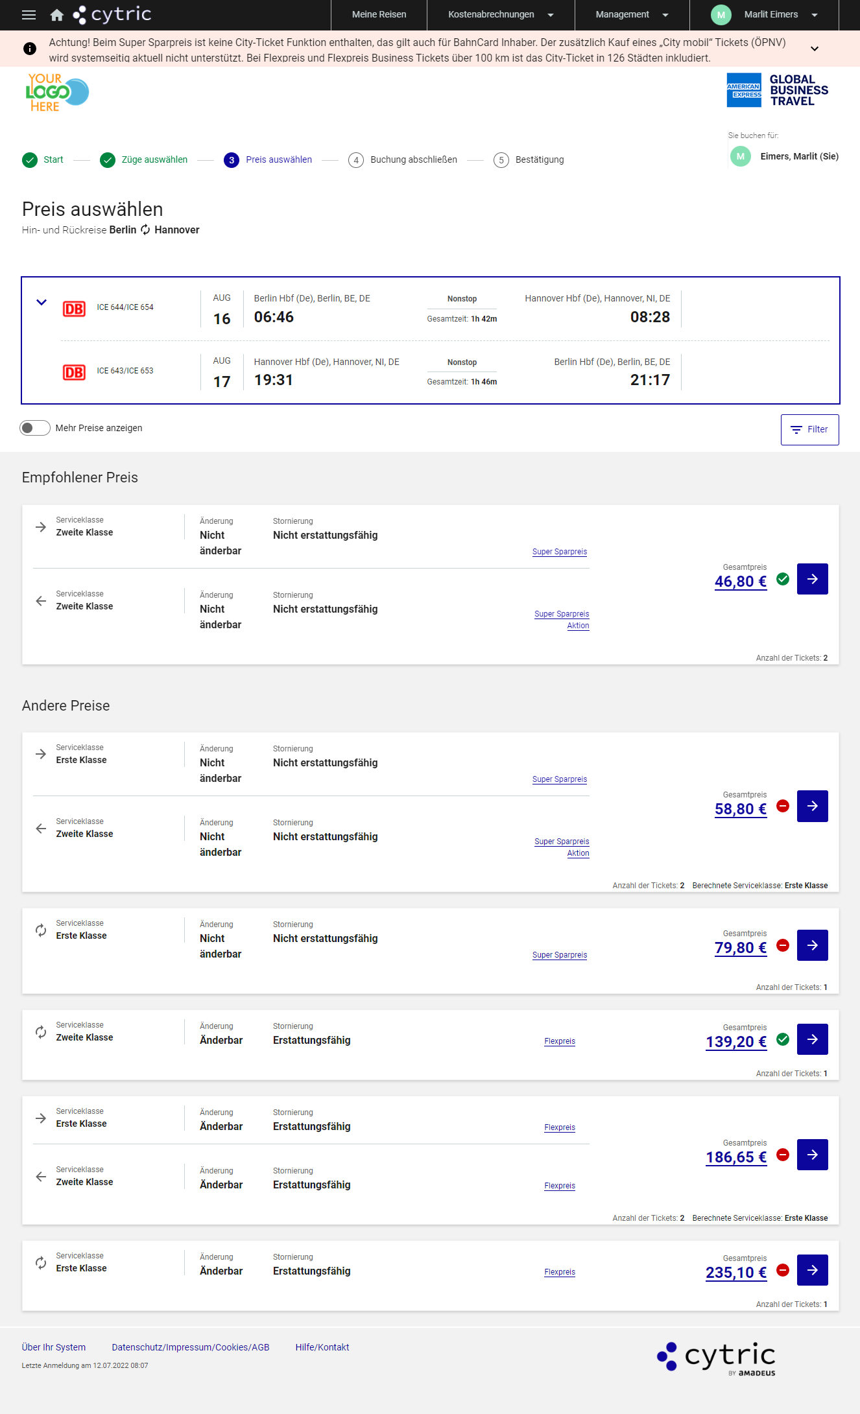The height and width of the screenshot is (1414, 860).
Task: Collapse the selected train details chevron
Action: 42,302
